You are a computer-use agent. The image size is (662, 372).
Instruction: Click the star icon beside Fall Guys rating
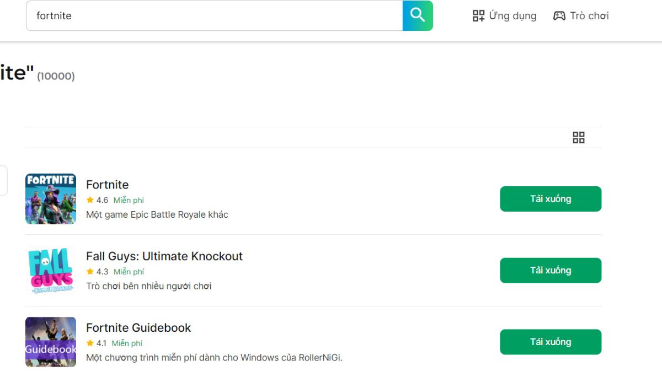[89, 272]
